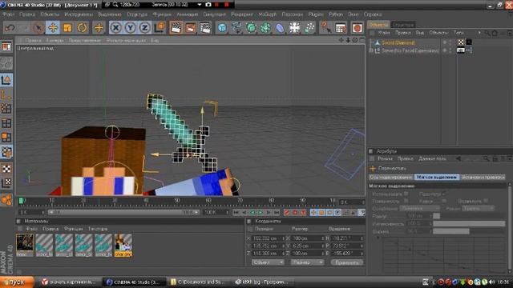Open the Size mode dropdown in Coordinates
The image size is (513, 288).
coord(307,262)
